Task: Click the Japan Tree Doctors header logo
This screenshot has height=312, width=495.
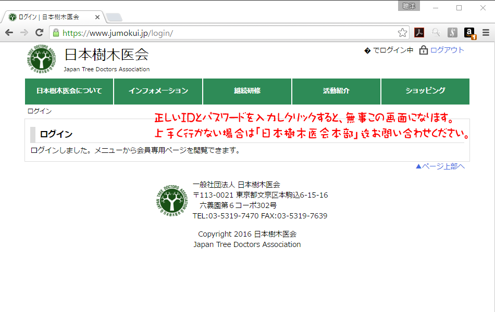Action: coord(41,59)
